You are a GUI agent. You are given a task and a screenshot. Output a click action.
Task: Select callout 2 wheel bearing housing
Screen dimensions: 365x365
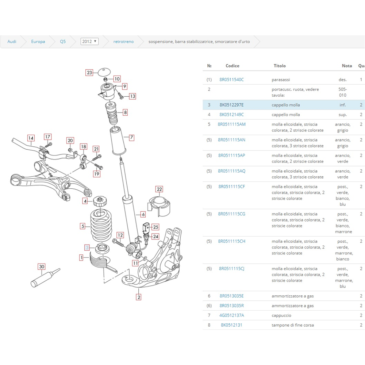pos(139,297)
